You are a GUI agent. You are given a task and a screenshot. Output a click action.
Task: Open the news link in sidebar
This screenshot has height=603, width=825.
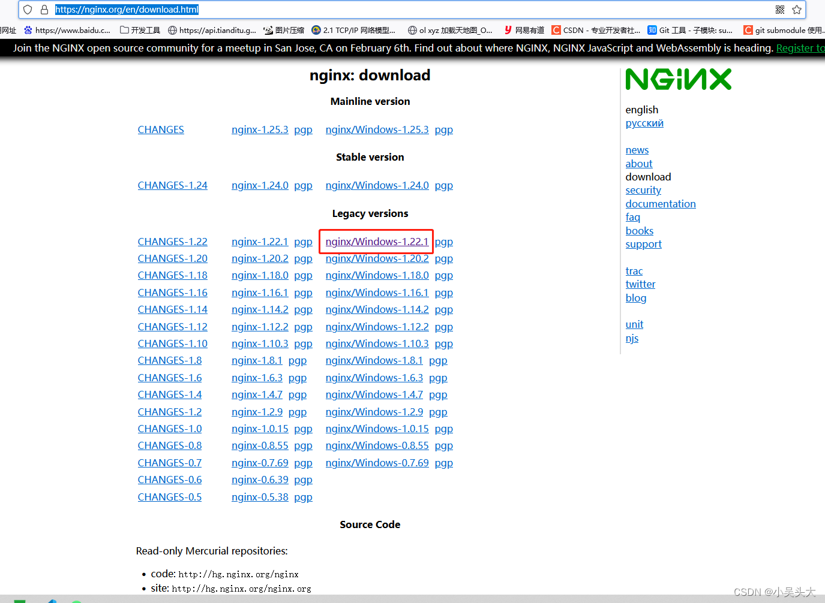tap(637, 150)
